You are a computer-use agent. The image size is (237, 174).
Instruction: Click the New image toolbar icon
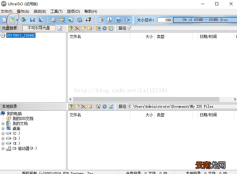5,20
